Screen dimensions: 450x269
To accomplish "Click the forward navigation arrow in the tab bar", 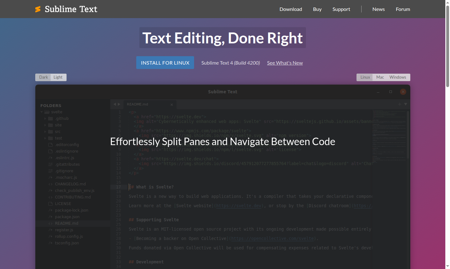I will tap(119, 104).
